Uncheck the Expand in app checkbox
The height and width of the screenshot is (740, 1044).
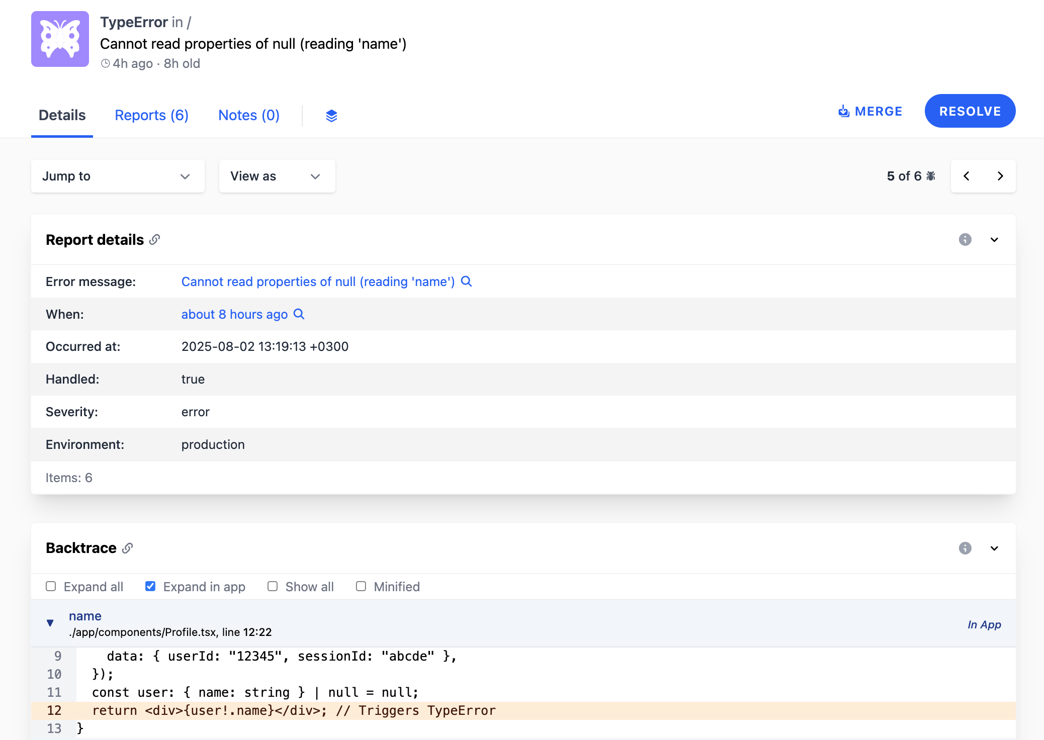click(150, 586)
